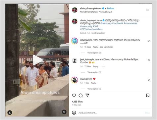Screen dimensions: 157x120
Task: Open #mohanlalfans hashtag in caption
Action: click(95, 29)
